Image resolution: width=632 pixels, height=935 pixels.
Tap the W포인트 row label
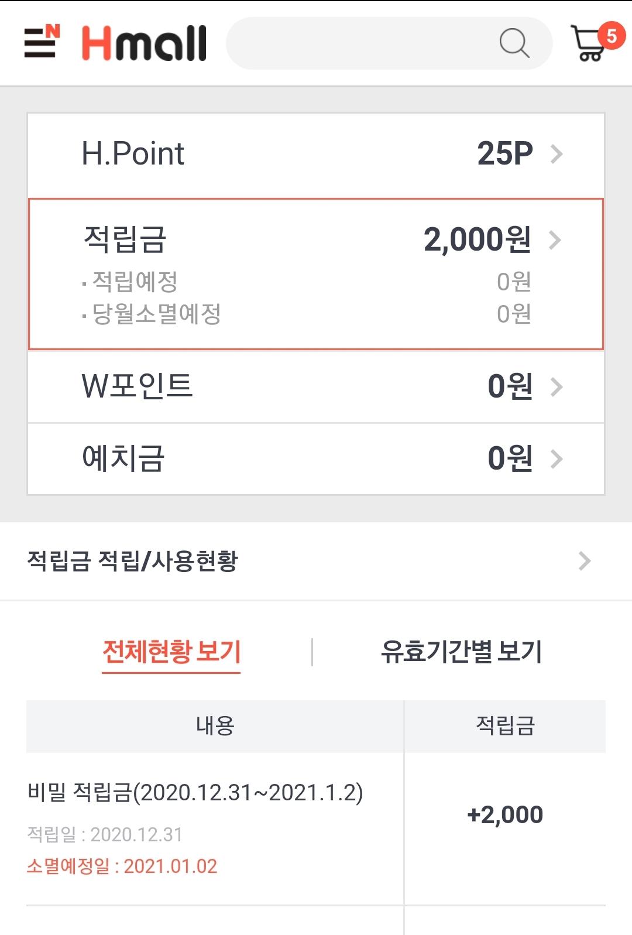(x=137, y=386)
